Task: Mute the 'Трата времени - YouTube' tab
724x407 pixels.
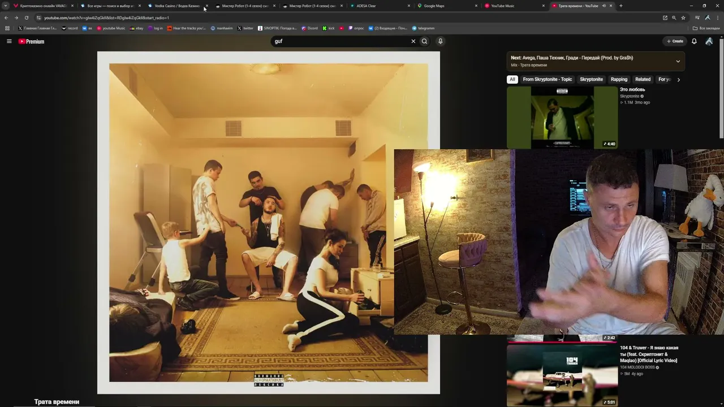Action: (x=604, y=6)
